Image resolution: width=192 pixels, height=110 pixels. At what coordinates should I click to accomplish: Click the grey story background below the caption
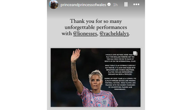[x=96, y=42]
